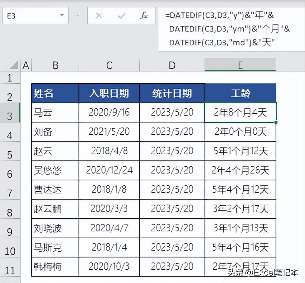305x283 pixels.
Task: Click the 入职日期 header cell
Action: 109,93
